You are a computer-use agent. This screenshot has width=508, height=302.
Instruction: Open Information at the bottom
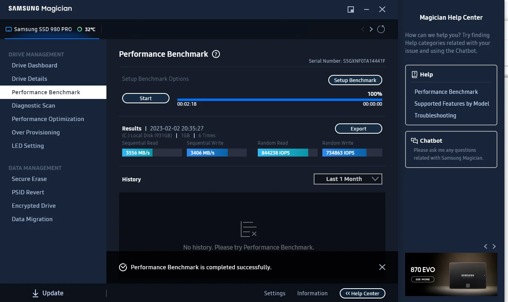tap(313, 293)
